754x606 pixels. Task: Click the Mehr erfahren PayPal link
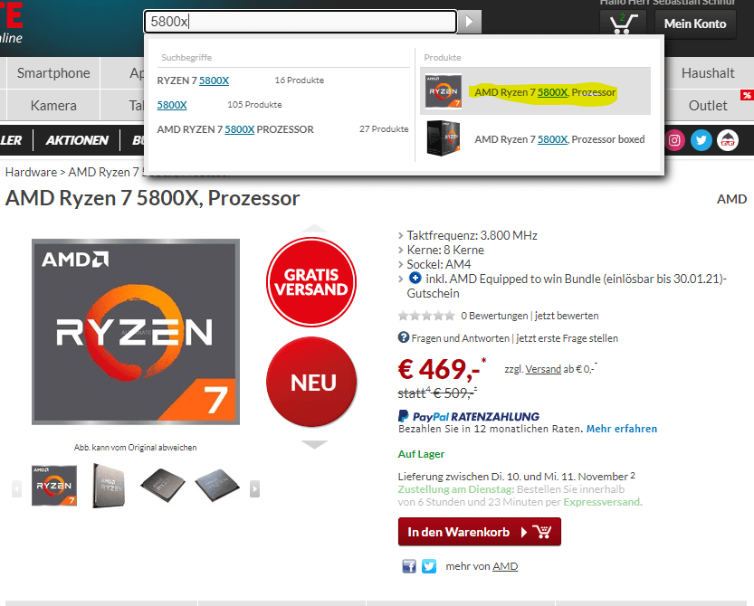pos(621,429)
